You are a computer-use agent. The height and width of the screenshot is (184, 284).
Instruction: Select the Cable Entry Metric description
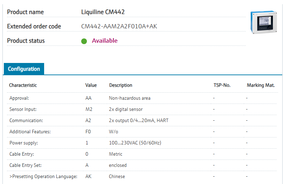(x=116, y=154)
